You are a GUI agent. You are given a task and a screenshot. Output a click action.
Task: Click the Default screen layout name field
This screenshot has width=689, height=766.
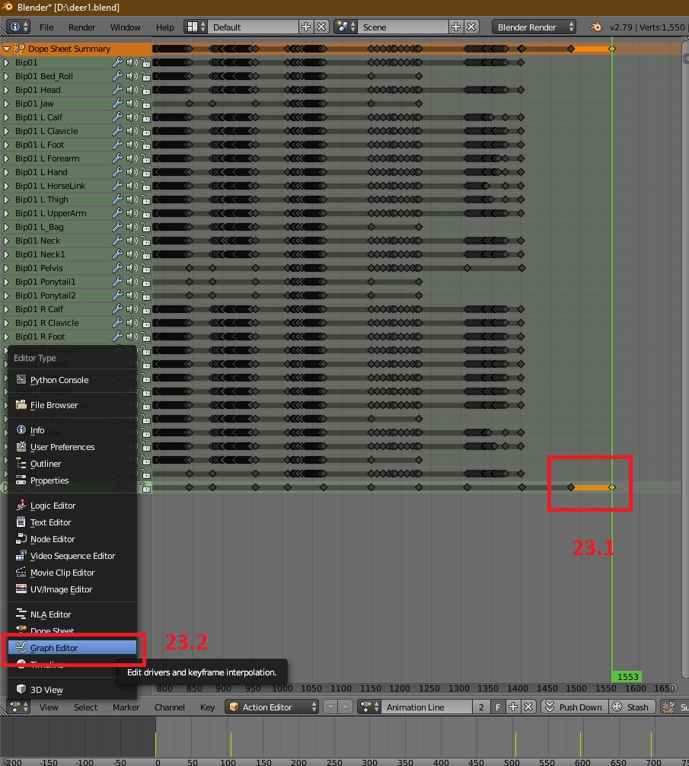[253, 27]
